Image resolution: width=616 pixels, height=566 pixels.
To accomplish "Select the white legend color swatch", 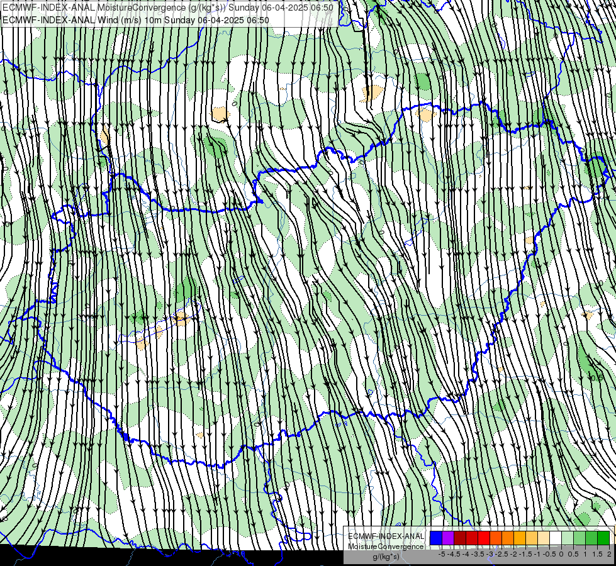I will coord(556,538).
